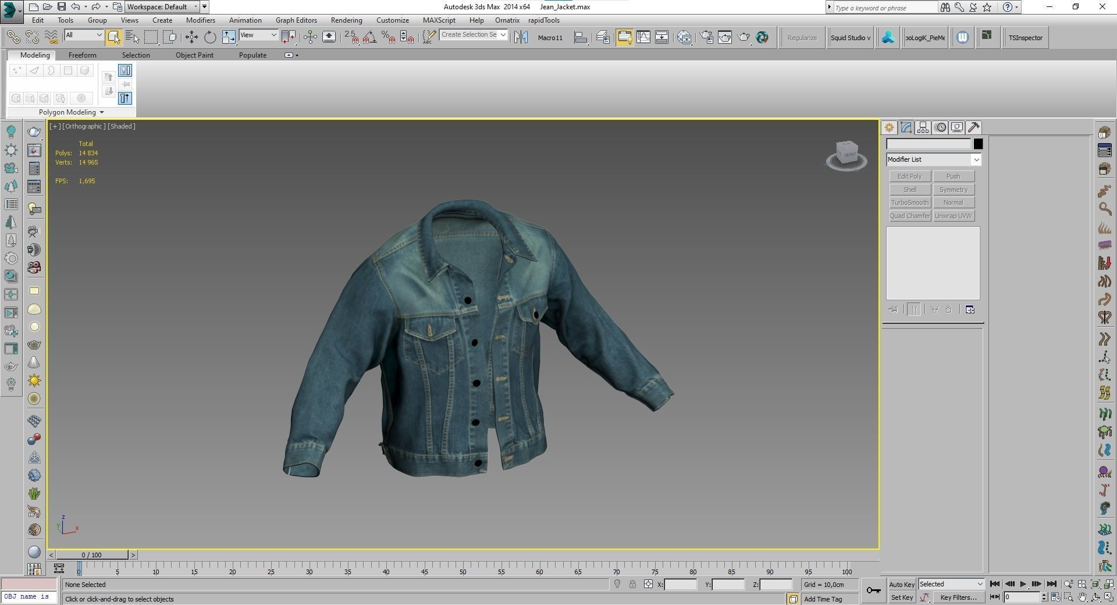Click the TSInspector toolbar button
This screenshot has width=1117, height=605.
pos(1026,38)
